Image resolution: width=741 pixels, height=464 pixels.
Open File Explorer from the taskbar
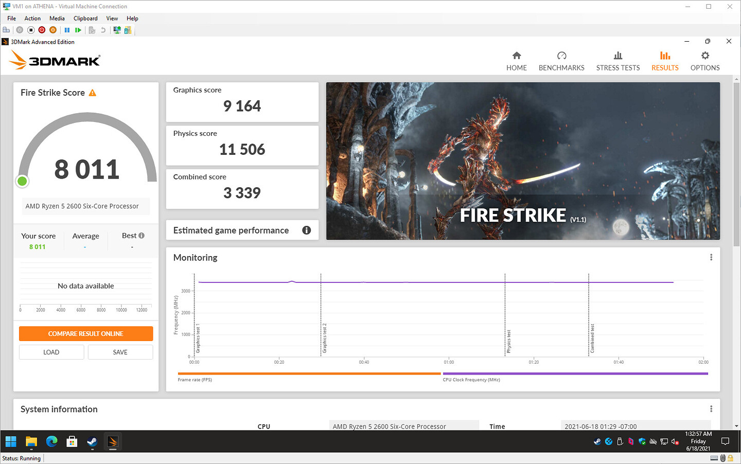(x=31, y=441)
